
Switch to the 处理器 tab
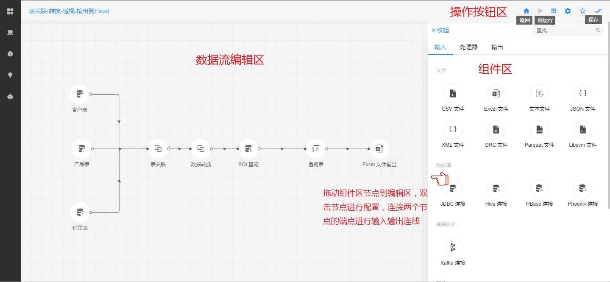click(468, 47)
